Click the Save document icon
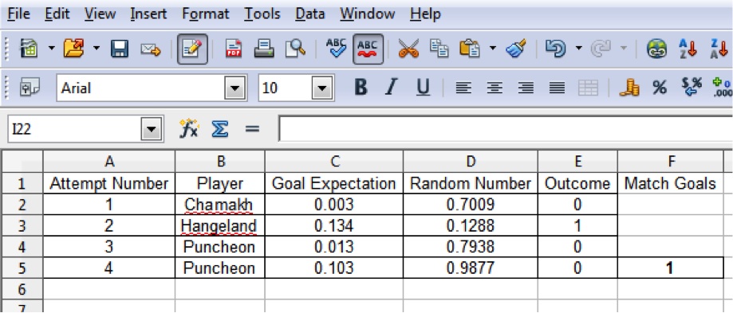 click(120, 49)
